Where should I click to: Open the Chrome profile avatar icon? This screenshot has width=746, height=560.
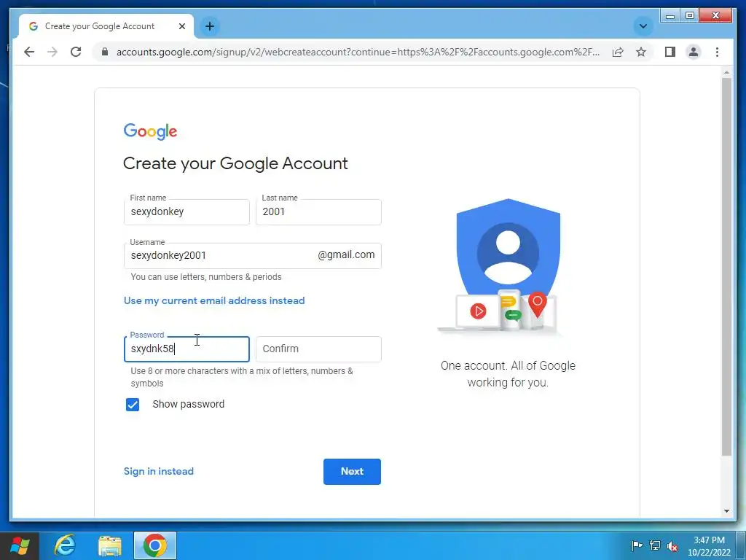click(694, 52)
